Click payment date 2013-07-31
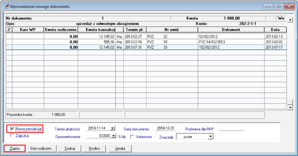This screenshot has width=298, height=156. [x=133, y=47]
